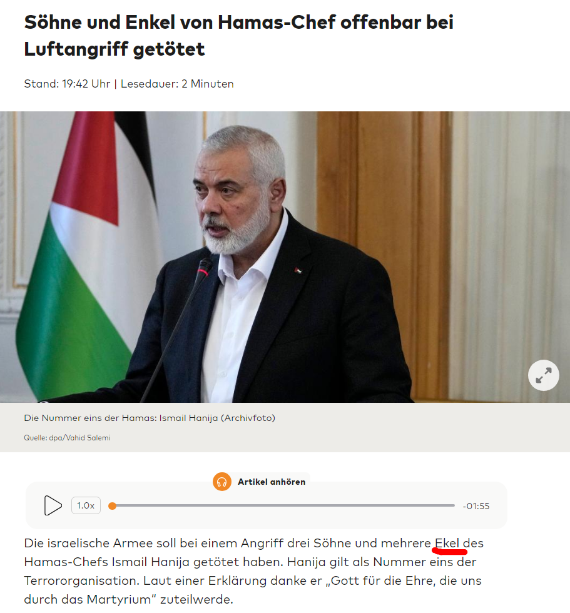Click the Stand: 19:42 Uhr timestamp
This screenshot has width=570, height=613.
(67, 84)
